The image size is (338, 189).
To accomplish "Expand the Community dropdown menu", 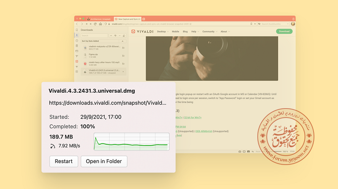I will coord(210,32).
